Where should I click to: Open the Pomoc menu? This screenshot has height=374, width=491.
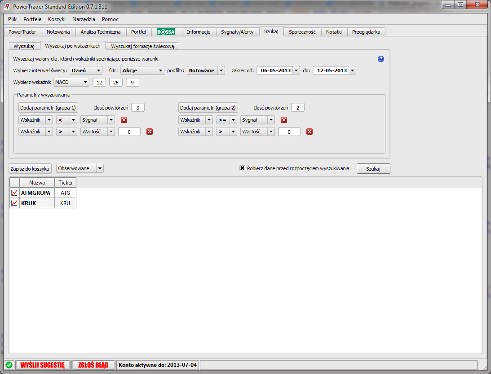pos(110,19)
